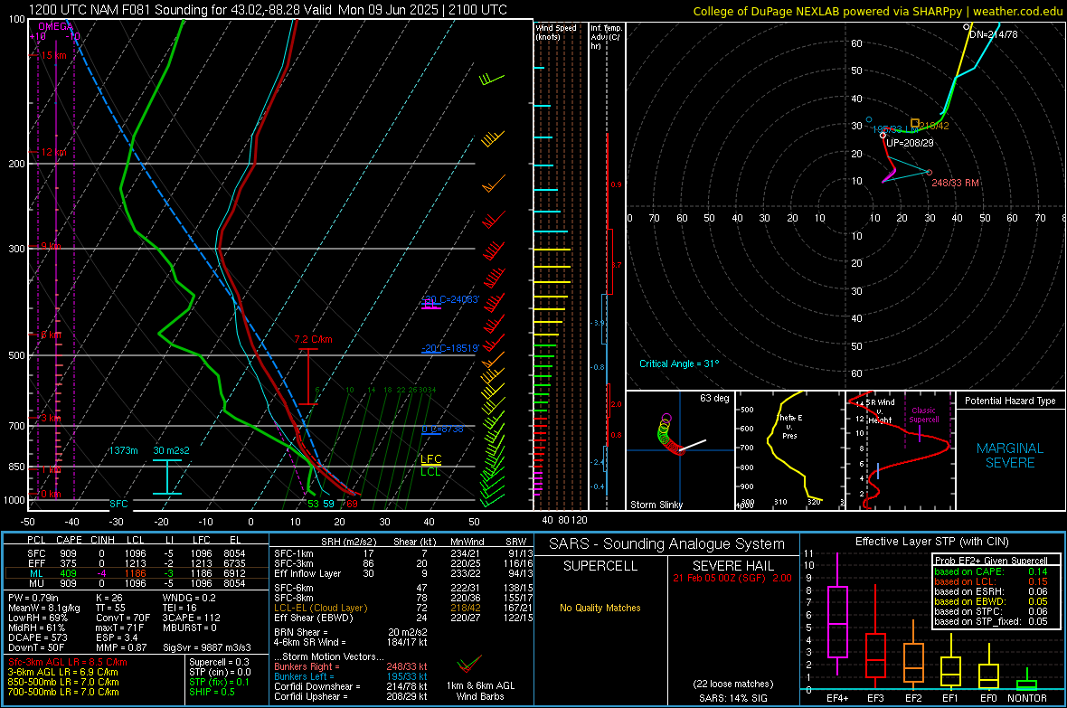This screenshot has width=1067, height=708.
Task: Click the OMEGA label on the skew-T
Action: [x=55, y=26]
